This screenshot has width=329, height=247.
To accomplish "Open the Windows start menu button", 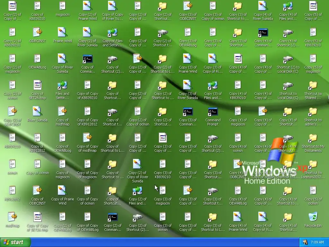I will (15, 242).
